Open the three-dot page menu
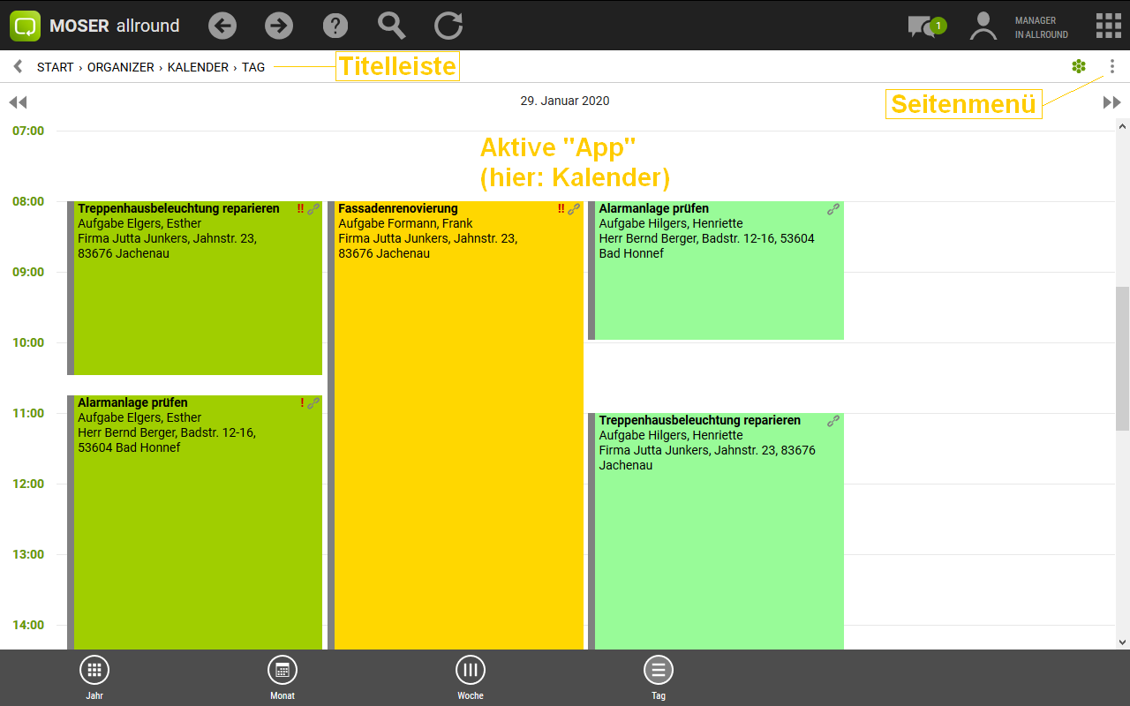Screen dimensions: 1130x706 tap(1111, 66)
